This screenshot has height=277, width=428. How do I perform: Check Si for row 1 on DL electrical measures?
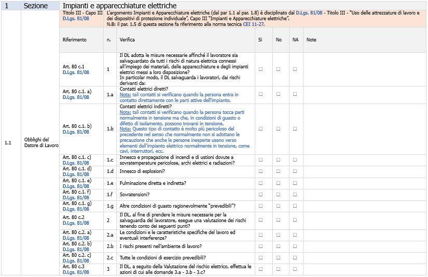tap(260, 69)
